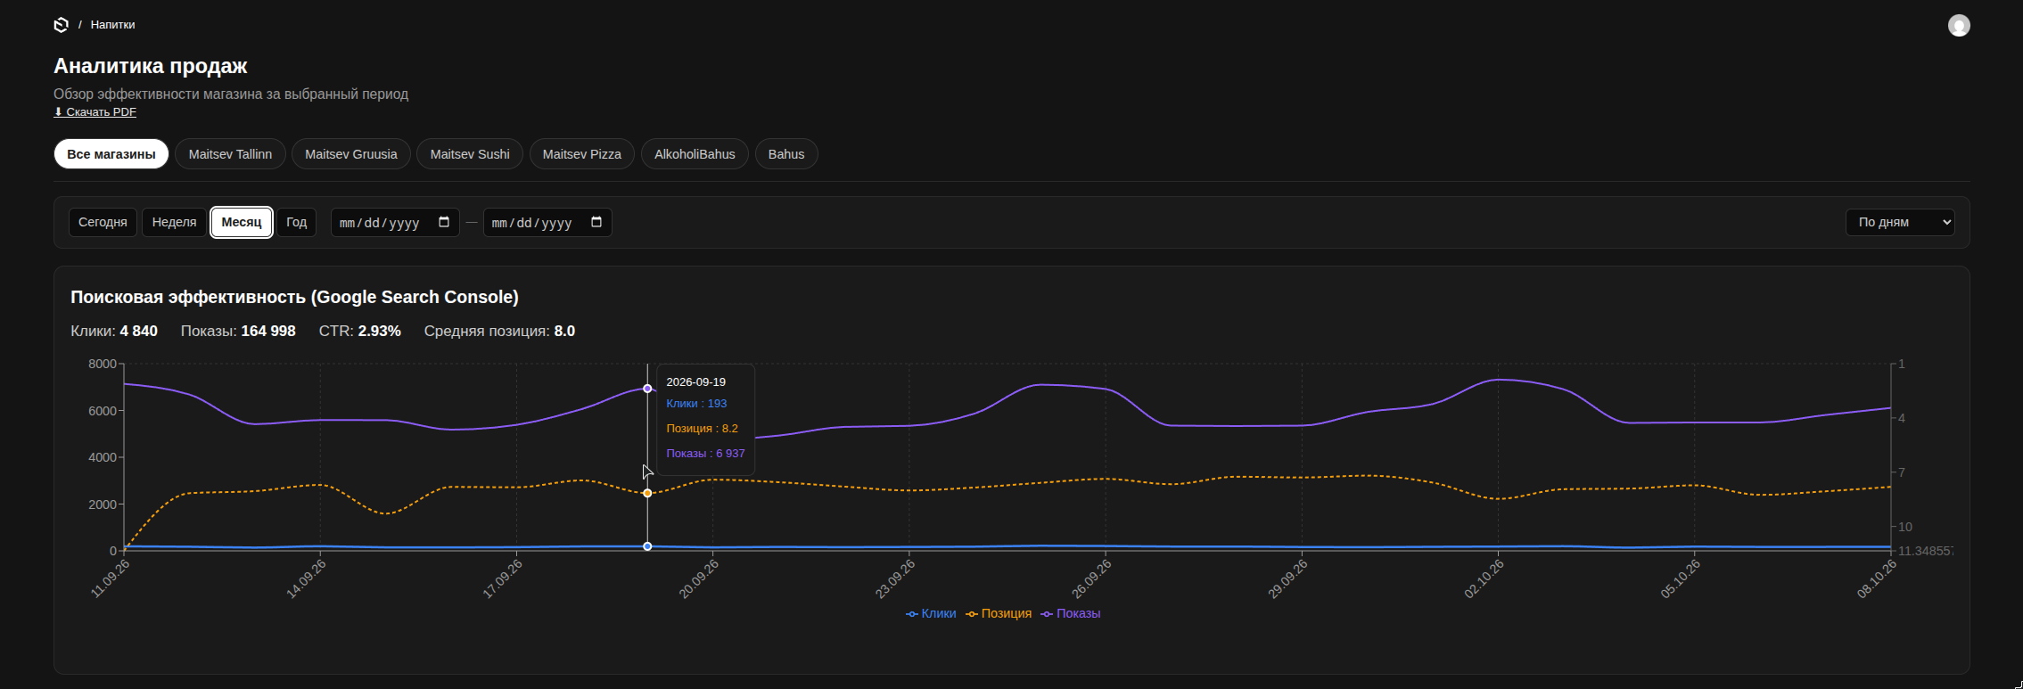Set period to Сегодня

pyautogui.click(x=103, y=222)
